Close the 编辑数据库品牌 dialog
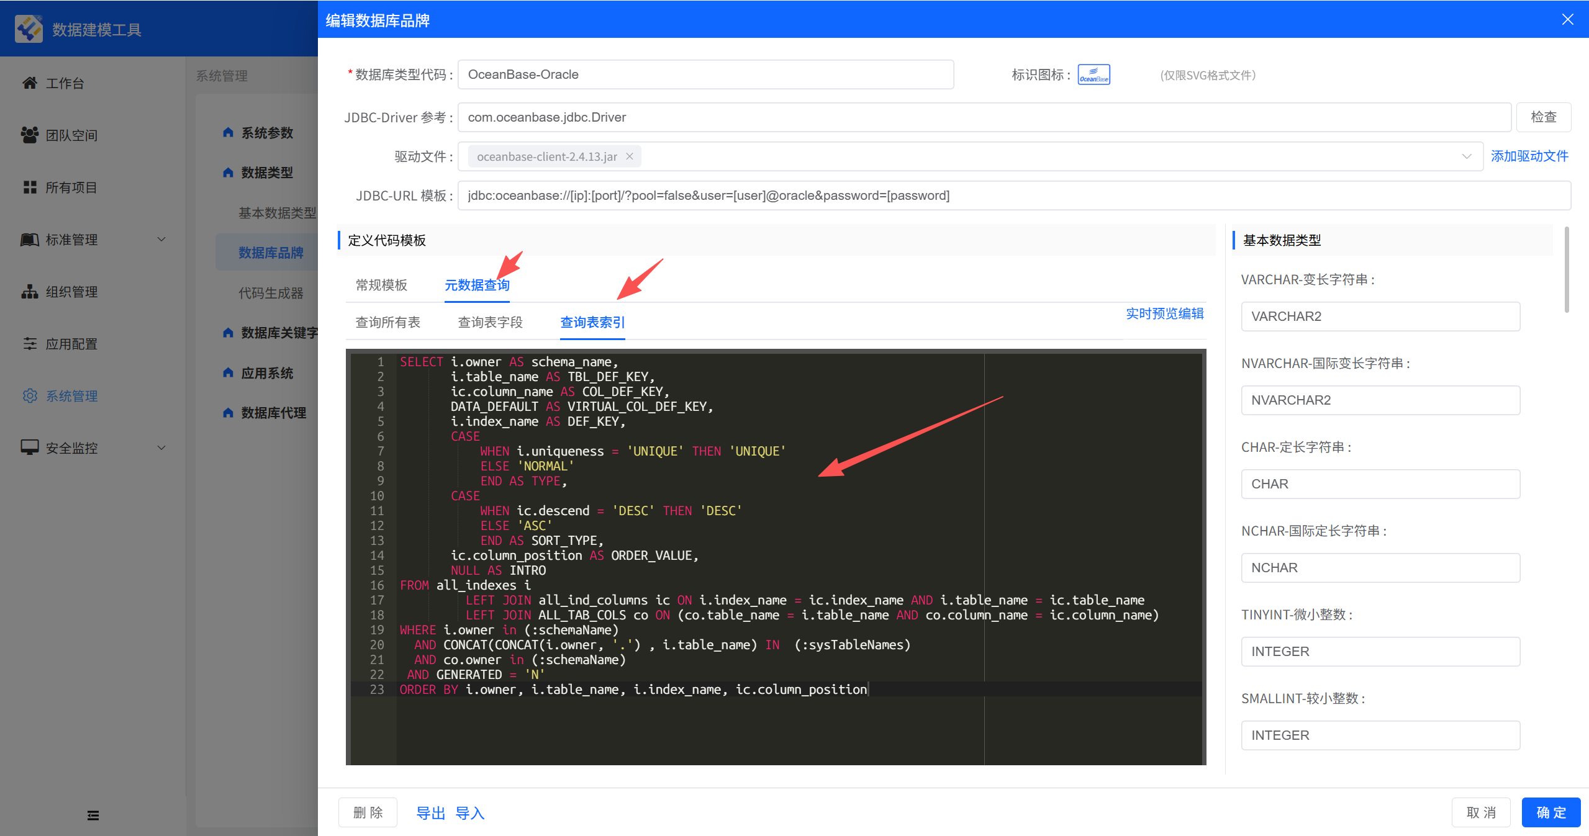The image size is (1589, 836). pos(1568,19)
